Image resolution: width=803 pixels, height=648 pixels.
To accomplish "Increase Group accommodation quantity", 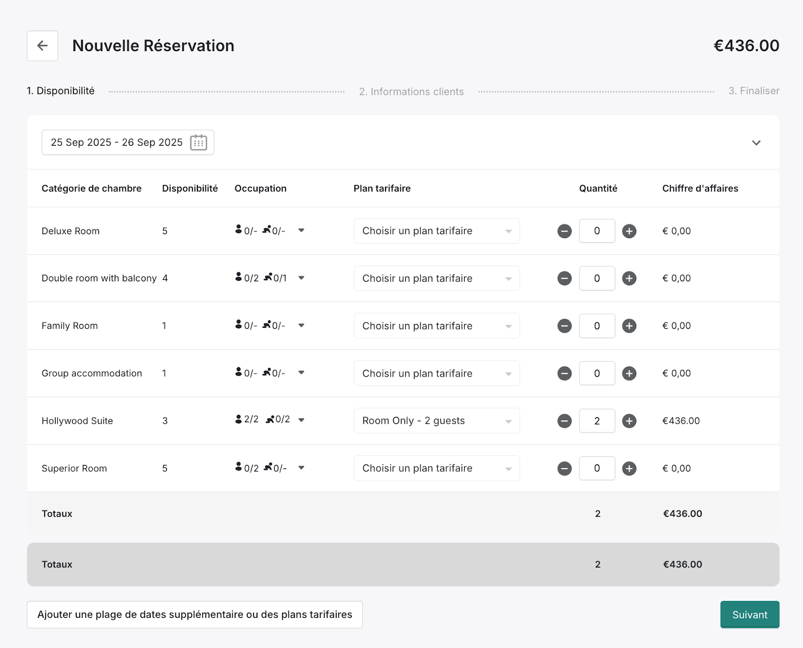I will (x=629, y=373).
